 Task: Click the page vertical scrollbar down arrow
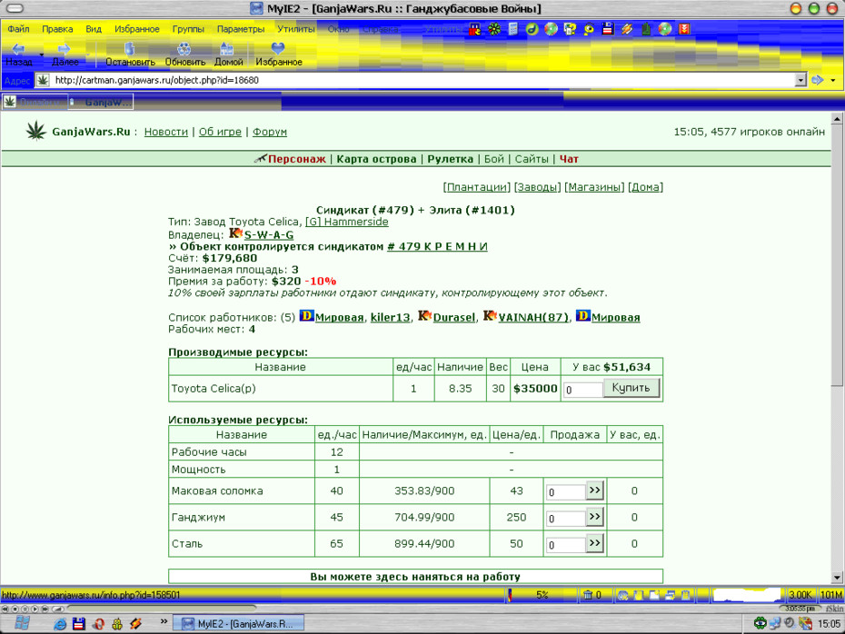(x=837, y=577)
